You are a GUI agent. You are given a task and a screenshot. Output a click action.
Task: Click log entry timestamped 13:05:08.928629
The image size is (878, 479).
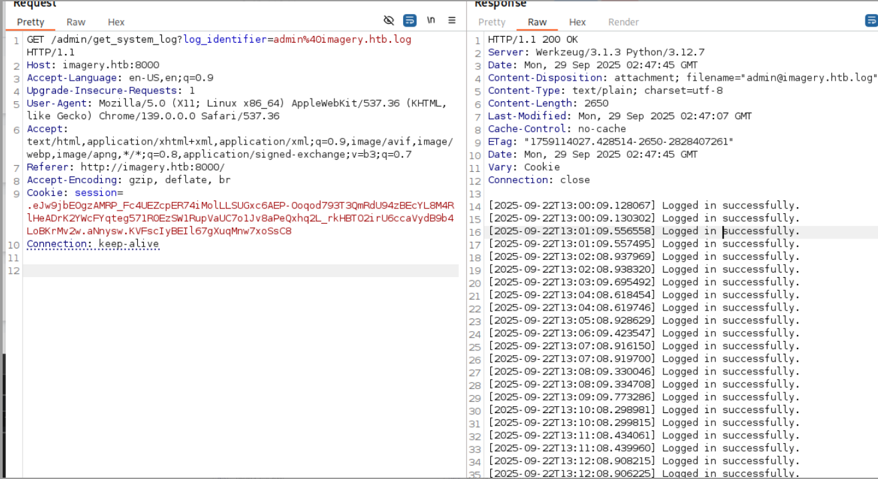(644, 320)
